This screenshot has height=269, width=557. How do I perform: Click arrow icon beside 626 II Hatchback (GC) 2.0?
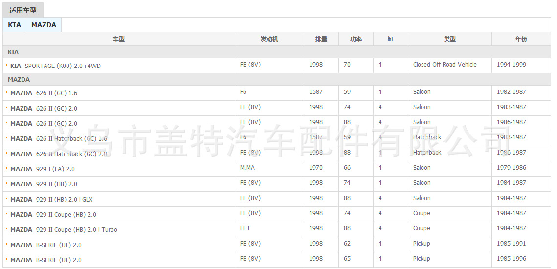pyautogui.click(x=7, y=153)
